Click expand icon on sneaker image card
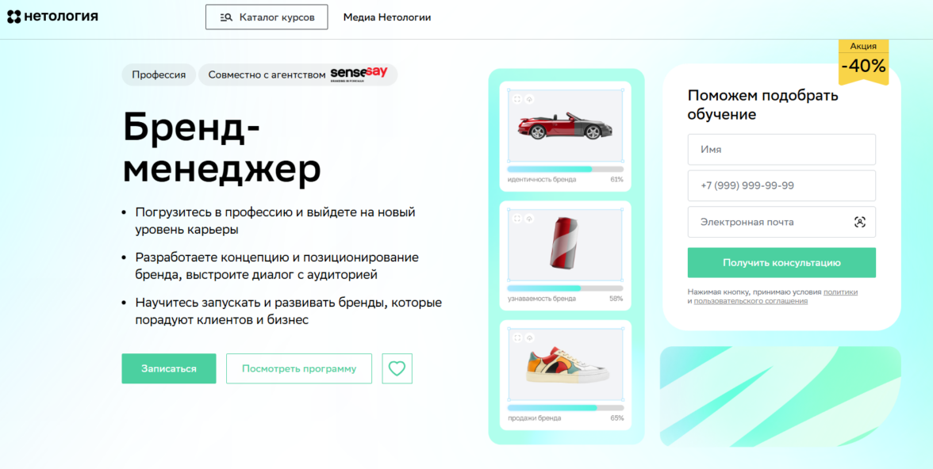Image resolution: width=933 pixels, height=469 pixels. (517, 337)
